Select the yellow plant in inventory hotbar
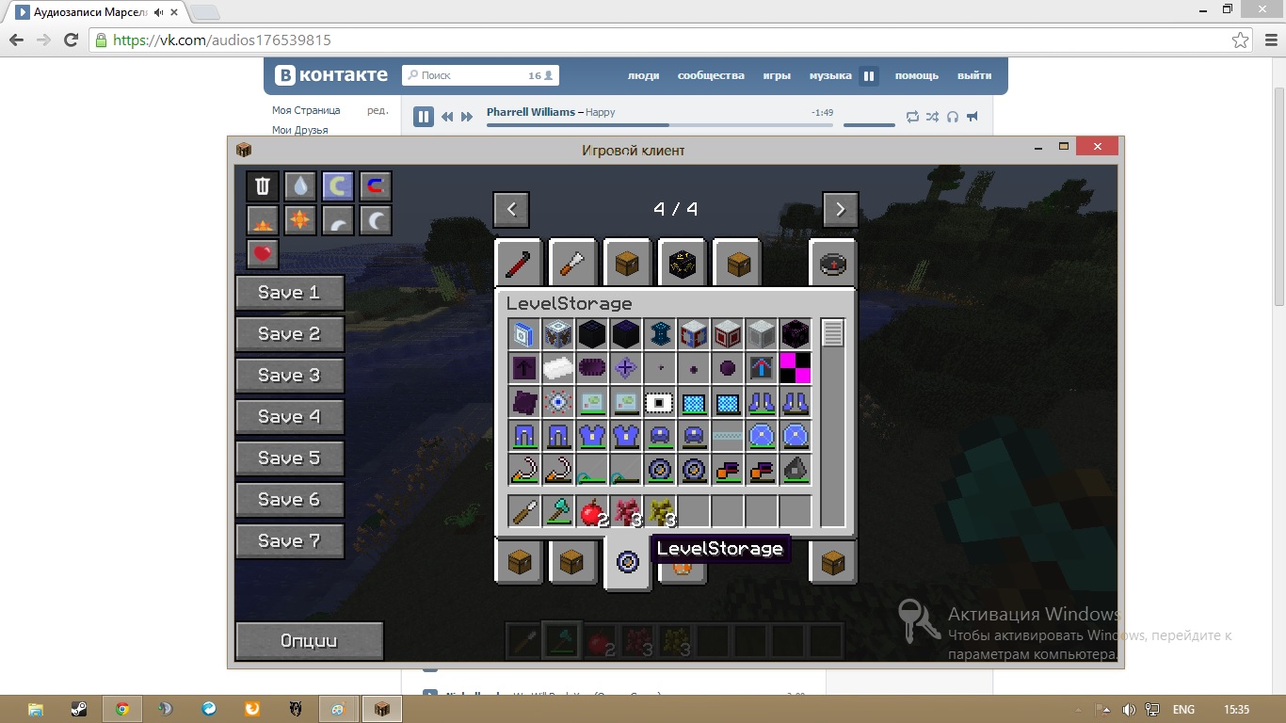Screen dimensions: 1286x723 click(x=660, y=511)
